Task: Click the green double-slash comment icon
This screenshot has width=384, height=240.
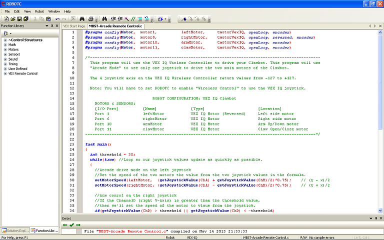Action: [x=133, y=19]
